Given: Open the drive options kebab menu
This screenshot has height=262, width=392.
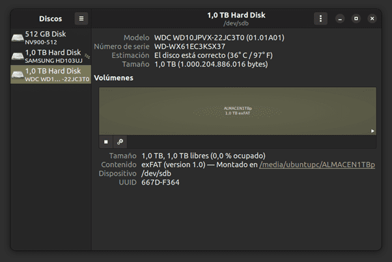Looking at the screenshot, I should (x=321, y=19).
